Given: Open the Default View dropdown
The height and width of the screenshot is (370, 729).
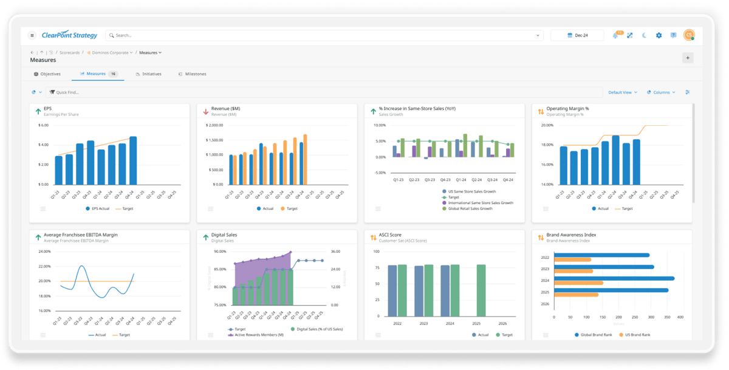Looking at the screenshot, I should pyautogui.click(x=623, y=92).
